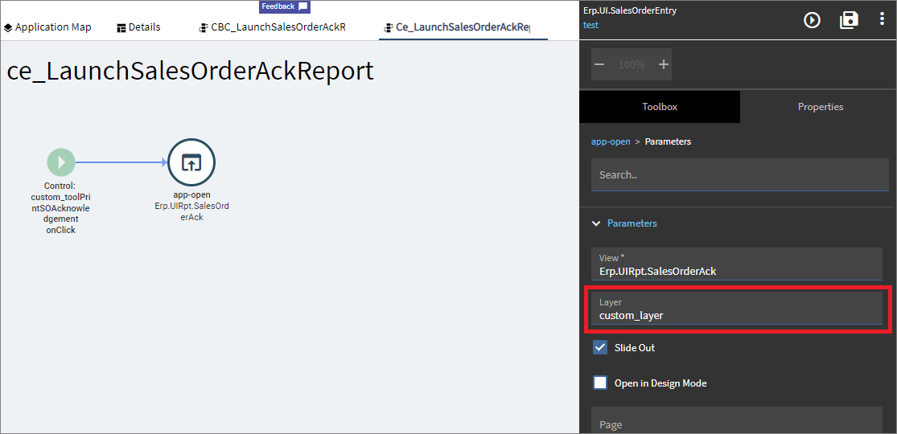Click the ce_LaunchSalesOrderAckReport heading
897x434 pixels.
[190, 72]
